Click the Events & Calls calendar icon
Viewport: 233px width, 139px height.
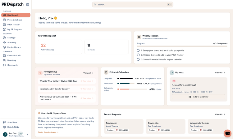coord(4,55)
